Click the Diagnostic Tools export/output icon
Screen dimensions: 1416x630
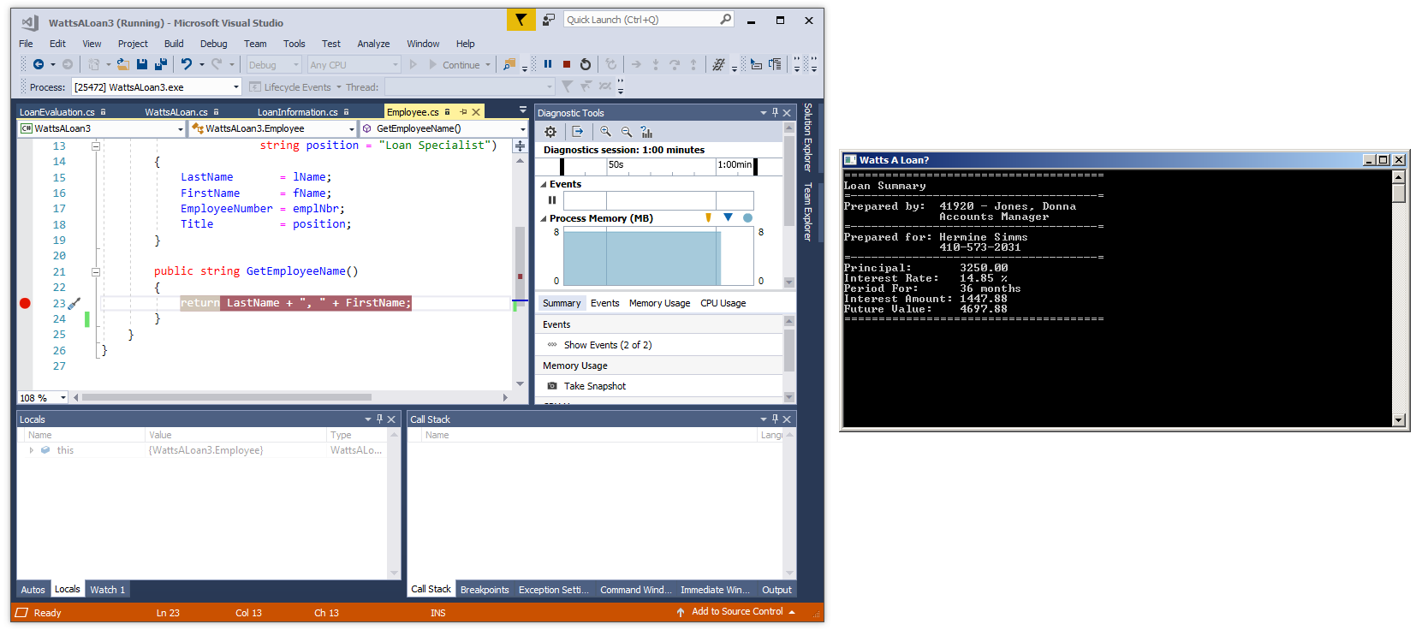[578, 132]
